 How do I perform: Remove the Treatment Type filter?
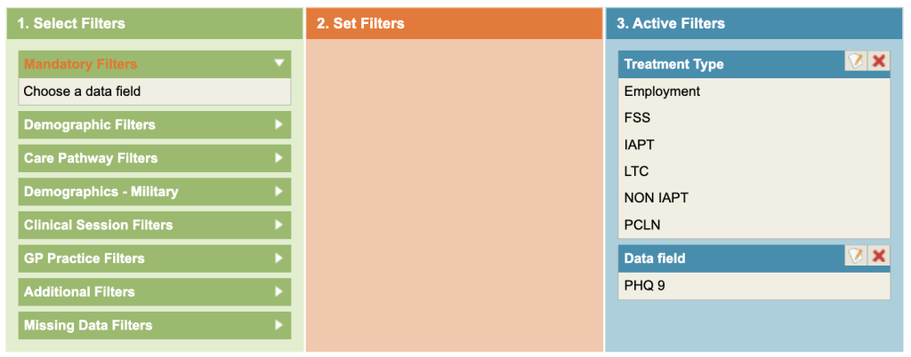point(879,61)
